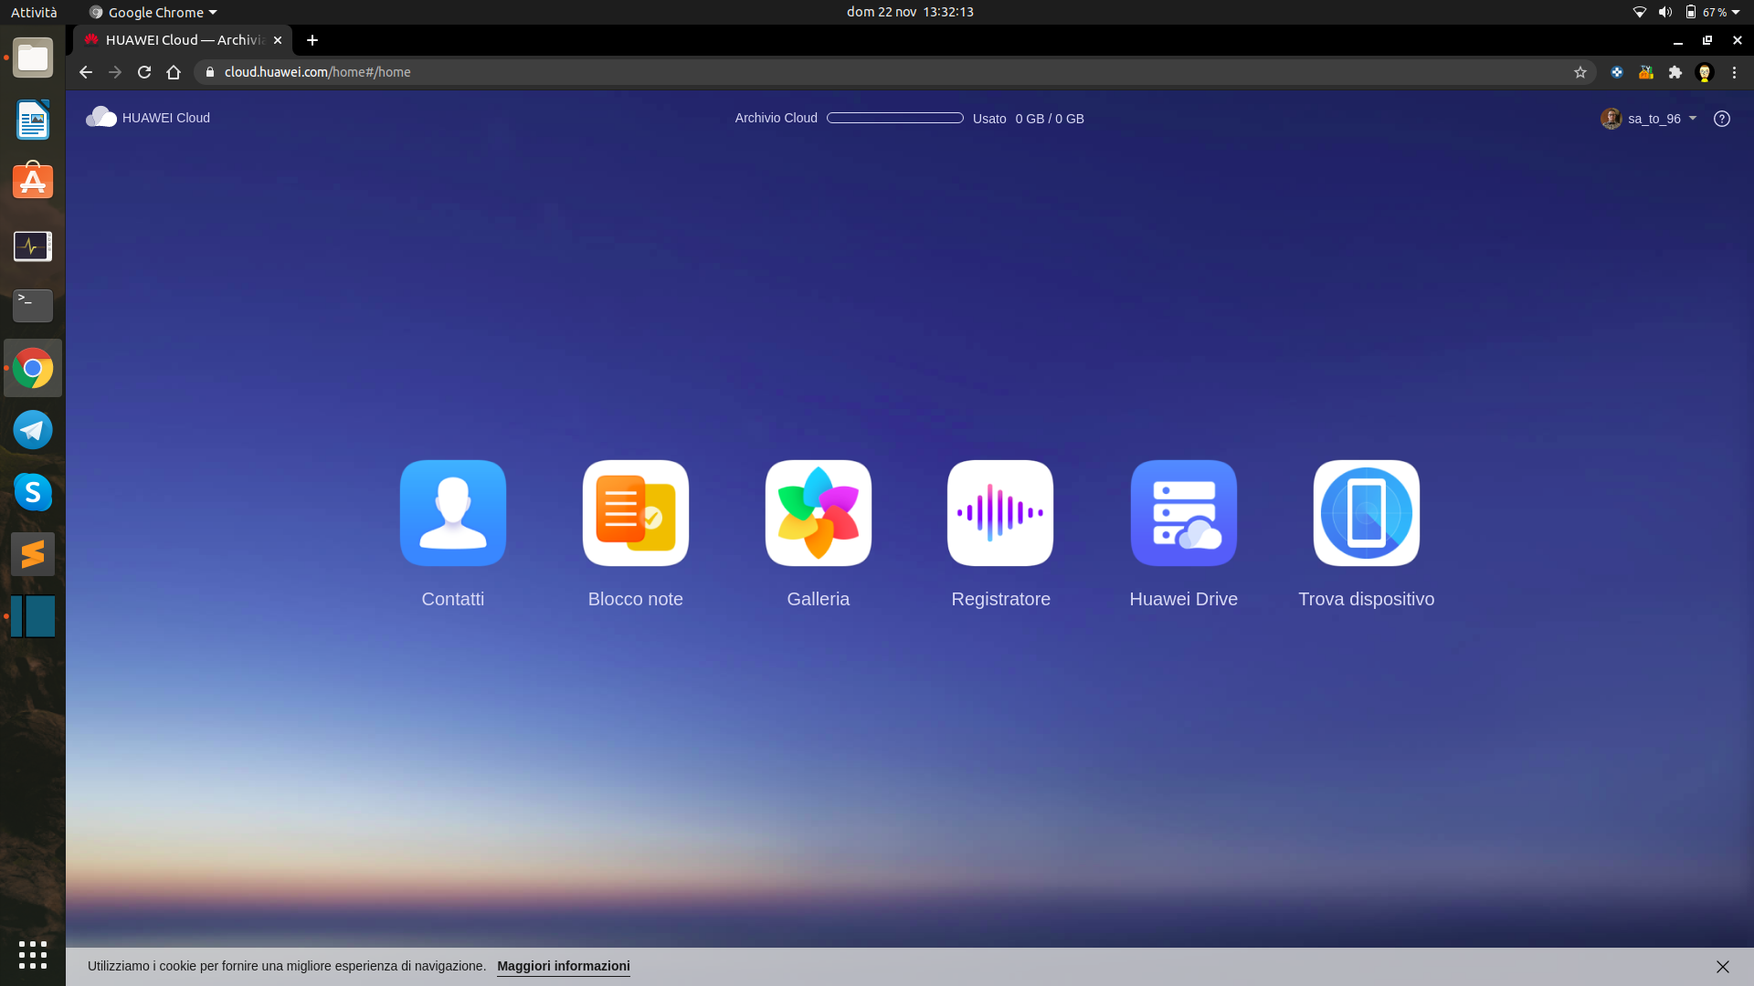The image size is (1754, 986).
Task: Open the Contatti app icon
Action: point(452,513)
